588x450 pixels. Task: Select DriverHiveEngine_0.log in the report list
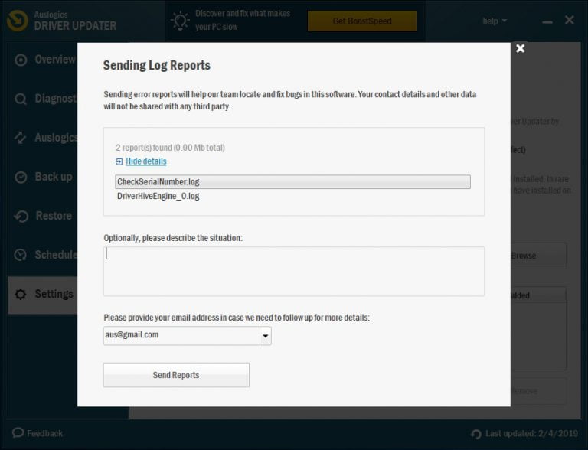[158, 196]
